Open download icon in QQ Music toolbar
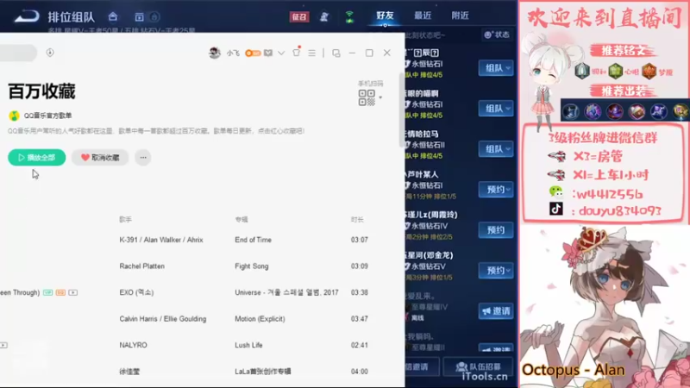 [x=50, y=53]
